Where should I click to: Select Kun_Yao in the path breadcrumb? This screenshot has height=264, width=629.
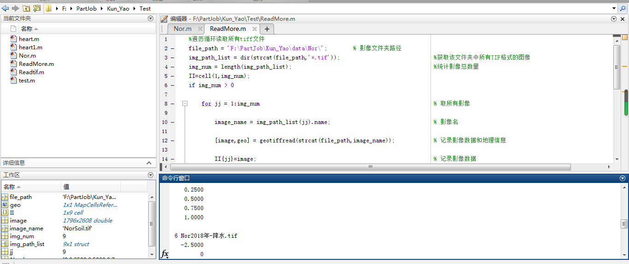pyautogui.click(x=117, y=8)
